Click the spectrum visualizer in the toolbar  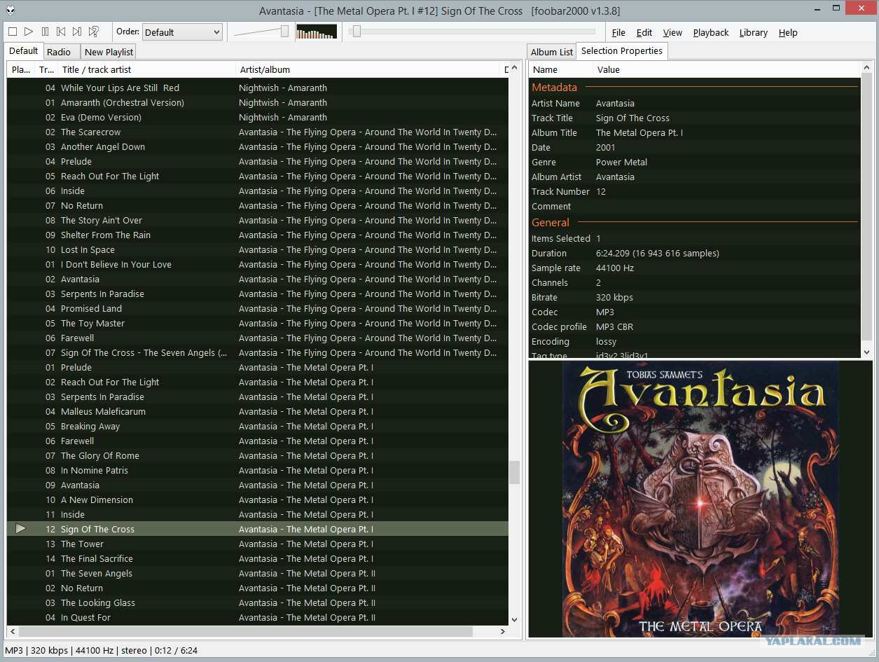(317, 32)
